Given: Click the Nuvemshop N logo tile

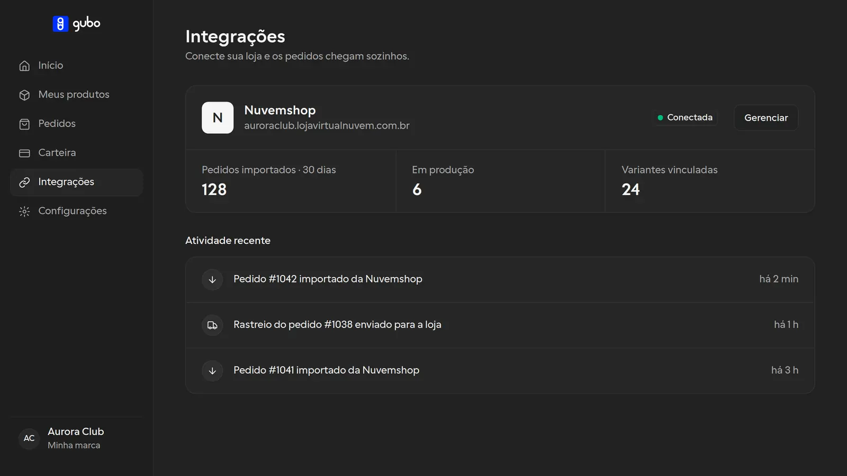Looking at the screenshot, I should click(x=218, y=117).
